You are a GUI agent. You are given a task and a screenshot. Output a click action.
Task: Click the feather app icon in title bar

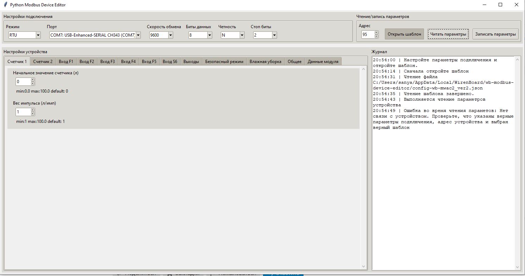[x=5, y=5]
